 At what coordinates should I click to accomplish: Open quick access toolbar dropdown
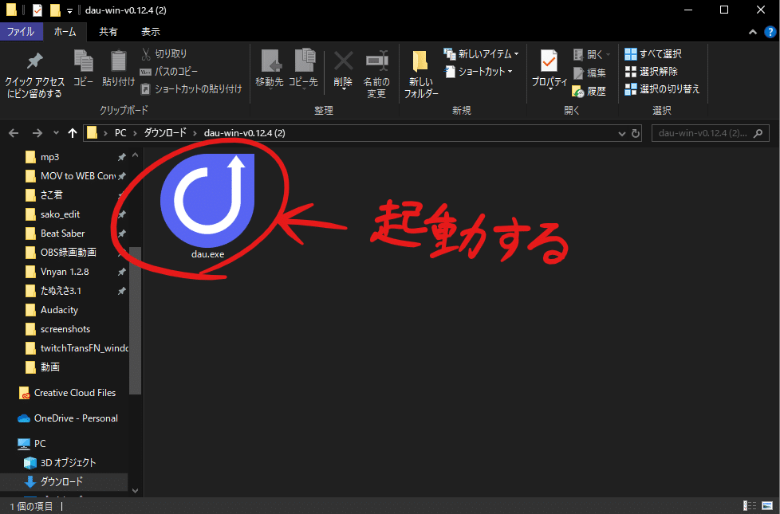[69, 10]
